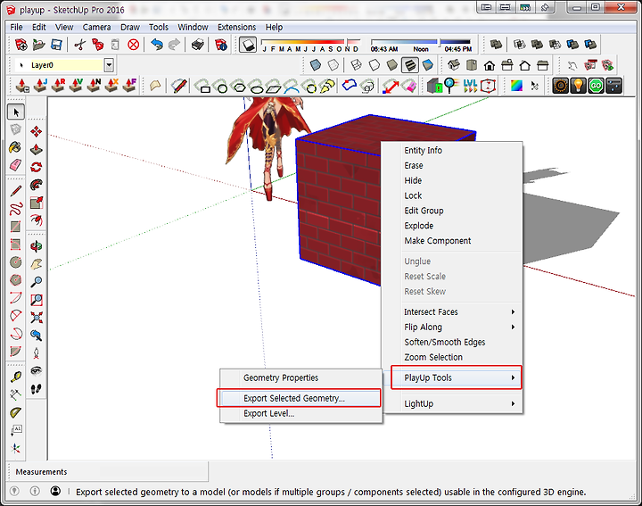The height and width of the screenshot is (506, 642).
Task: Select the Paint Bucket tool
Action: 15,148
